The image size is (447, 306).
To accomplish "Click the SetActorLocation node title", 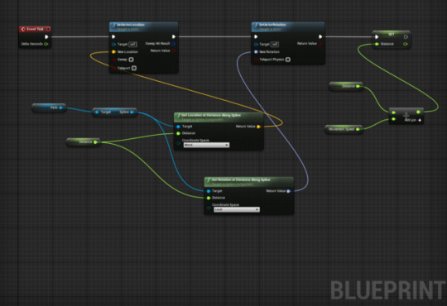I will coord(131,25).
